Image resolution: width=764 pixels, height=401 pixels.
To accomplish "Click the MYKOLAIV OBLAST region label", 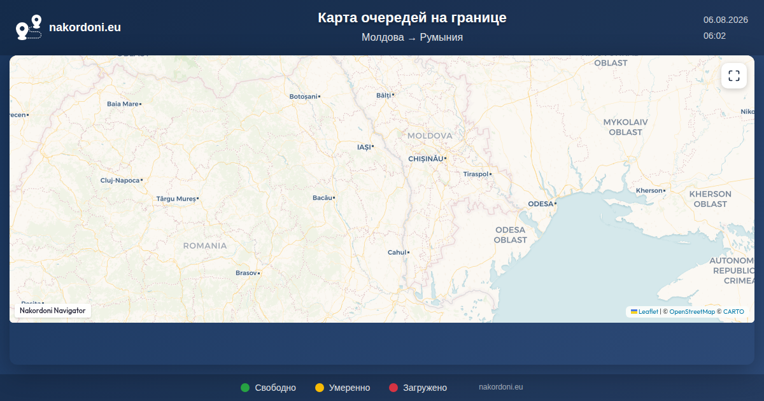I will tap(625, 127).
